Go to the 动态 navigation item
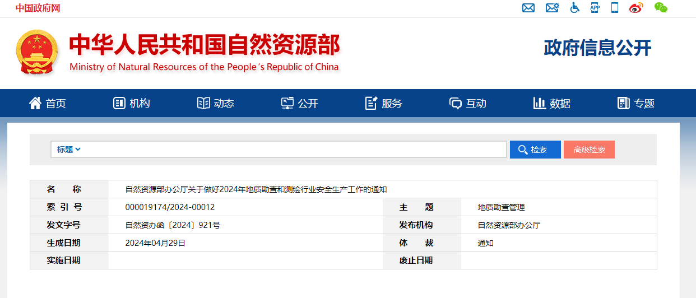Image resolution: width=696 pixels, height=298 pixels. click(x=216, y=103)
